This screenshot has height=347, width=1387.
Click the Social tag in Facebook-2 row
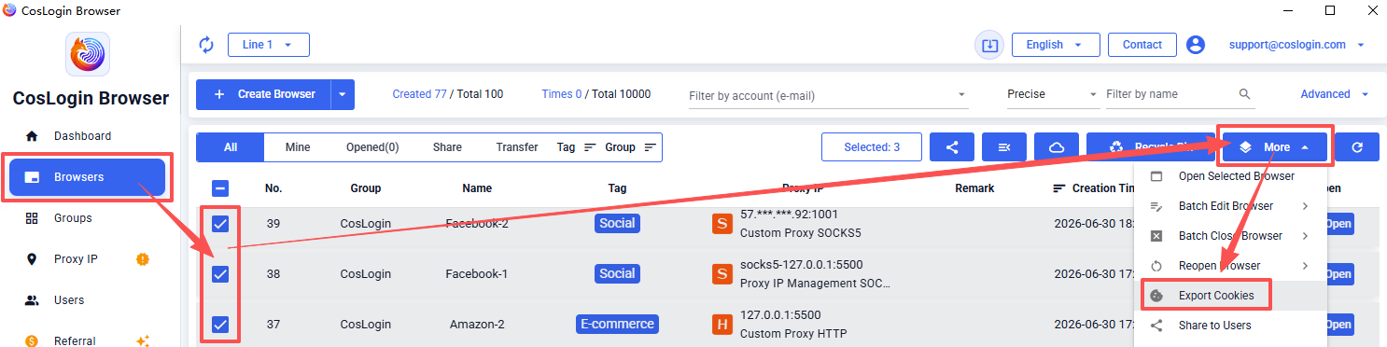click(617, 224)
